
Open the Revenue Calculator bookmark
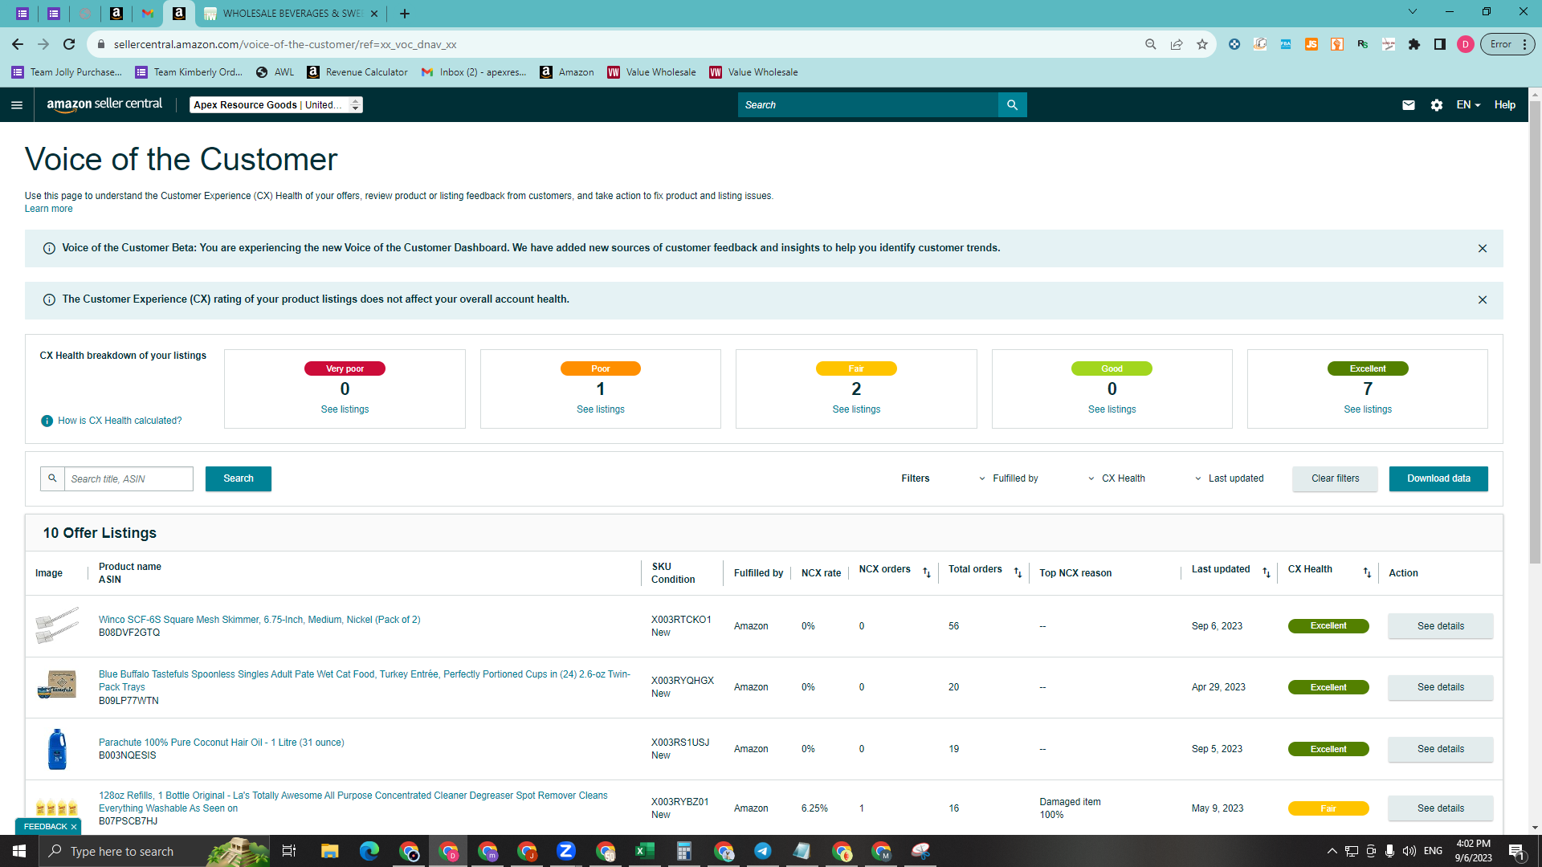[x=357, y=72]
